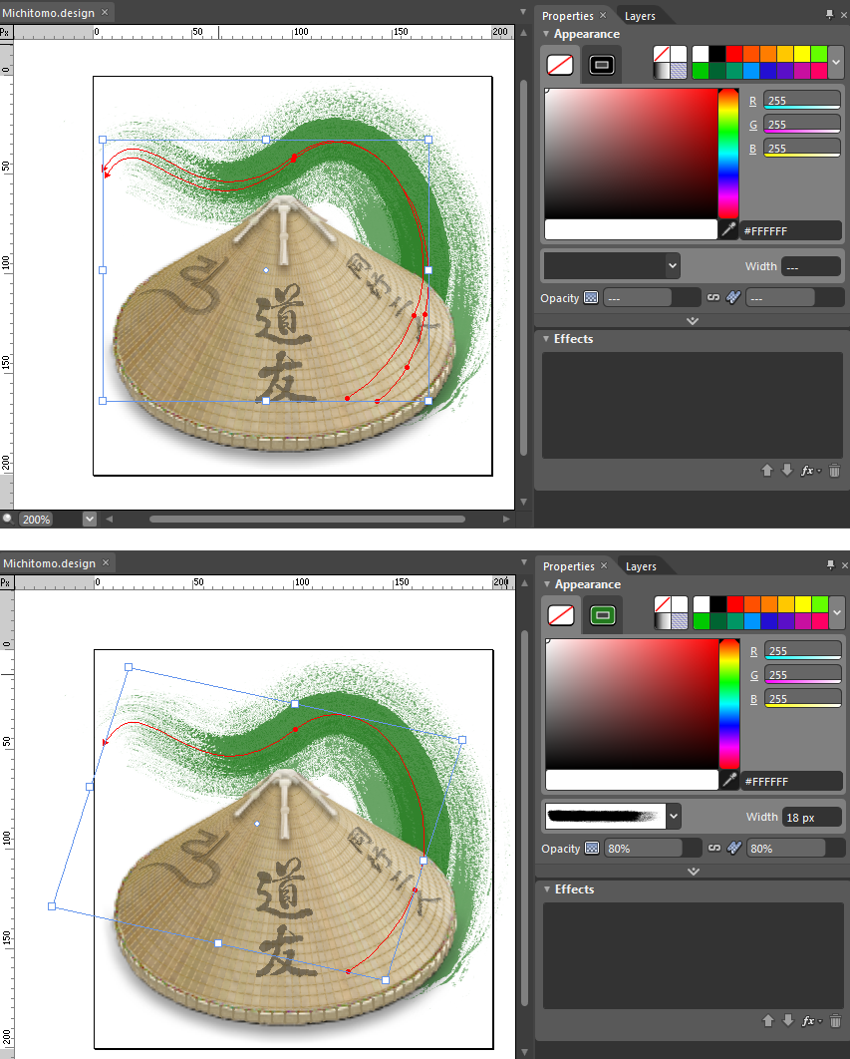Viewport: 850px width, 1059px height.
Task: Click the fx add-effect icon in lower Effects
Action: click(x=808, y=1020)
